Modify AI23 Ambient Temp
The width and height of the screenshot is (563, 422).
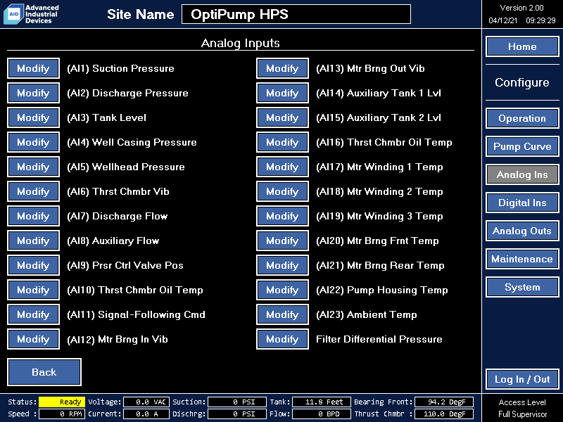pos(282,314)
